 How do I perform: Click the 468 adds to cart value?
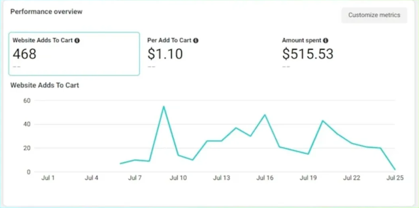coord(24,54)
